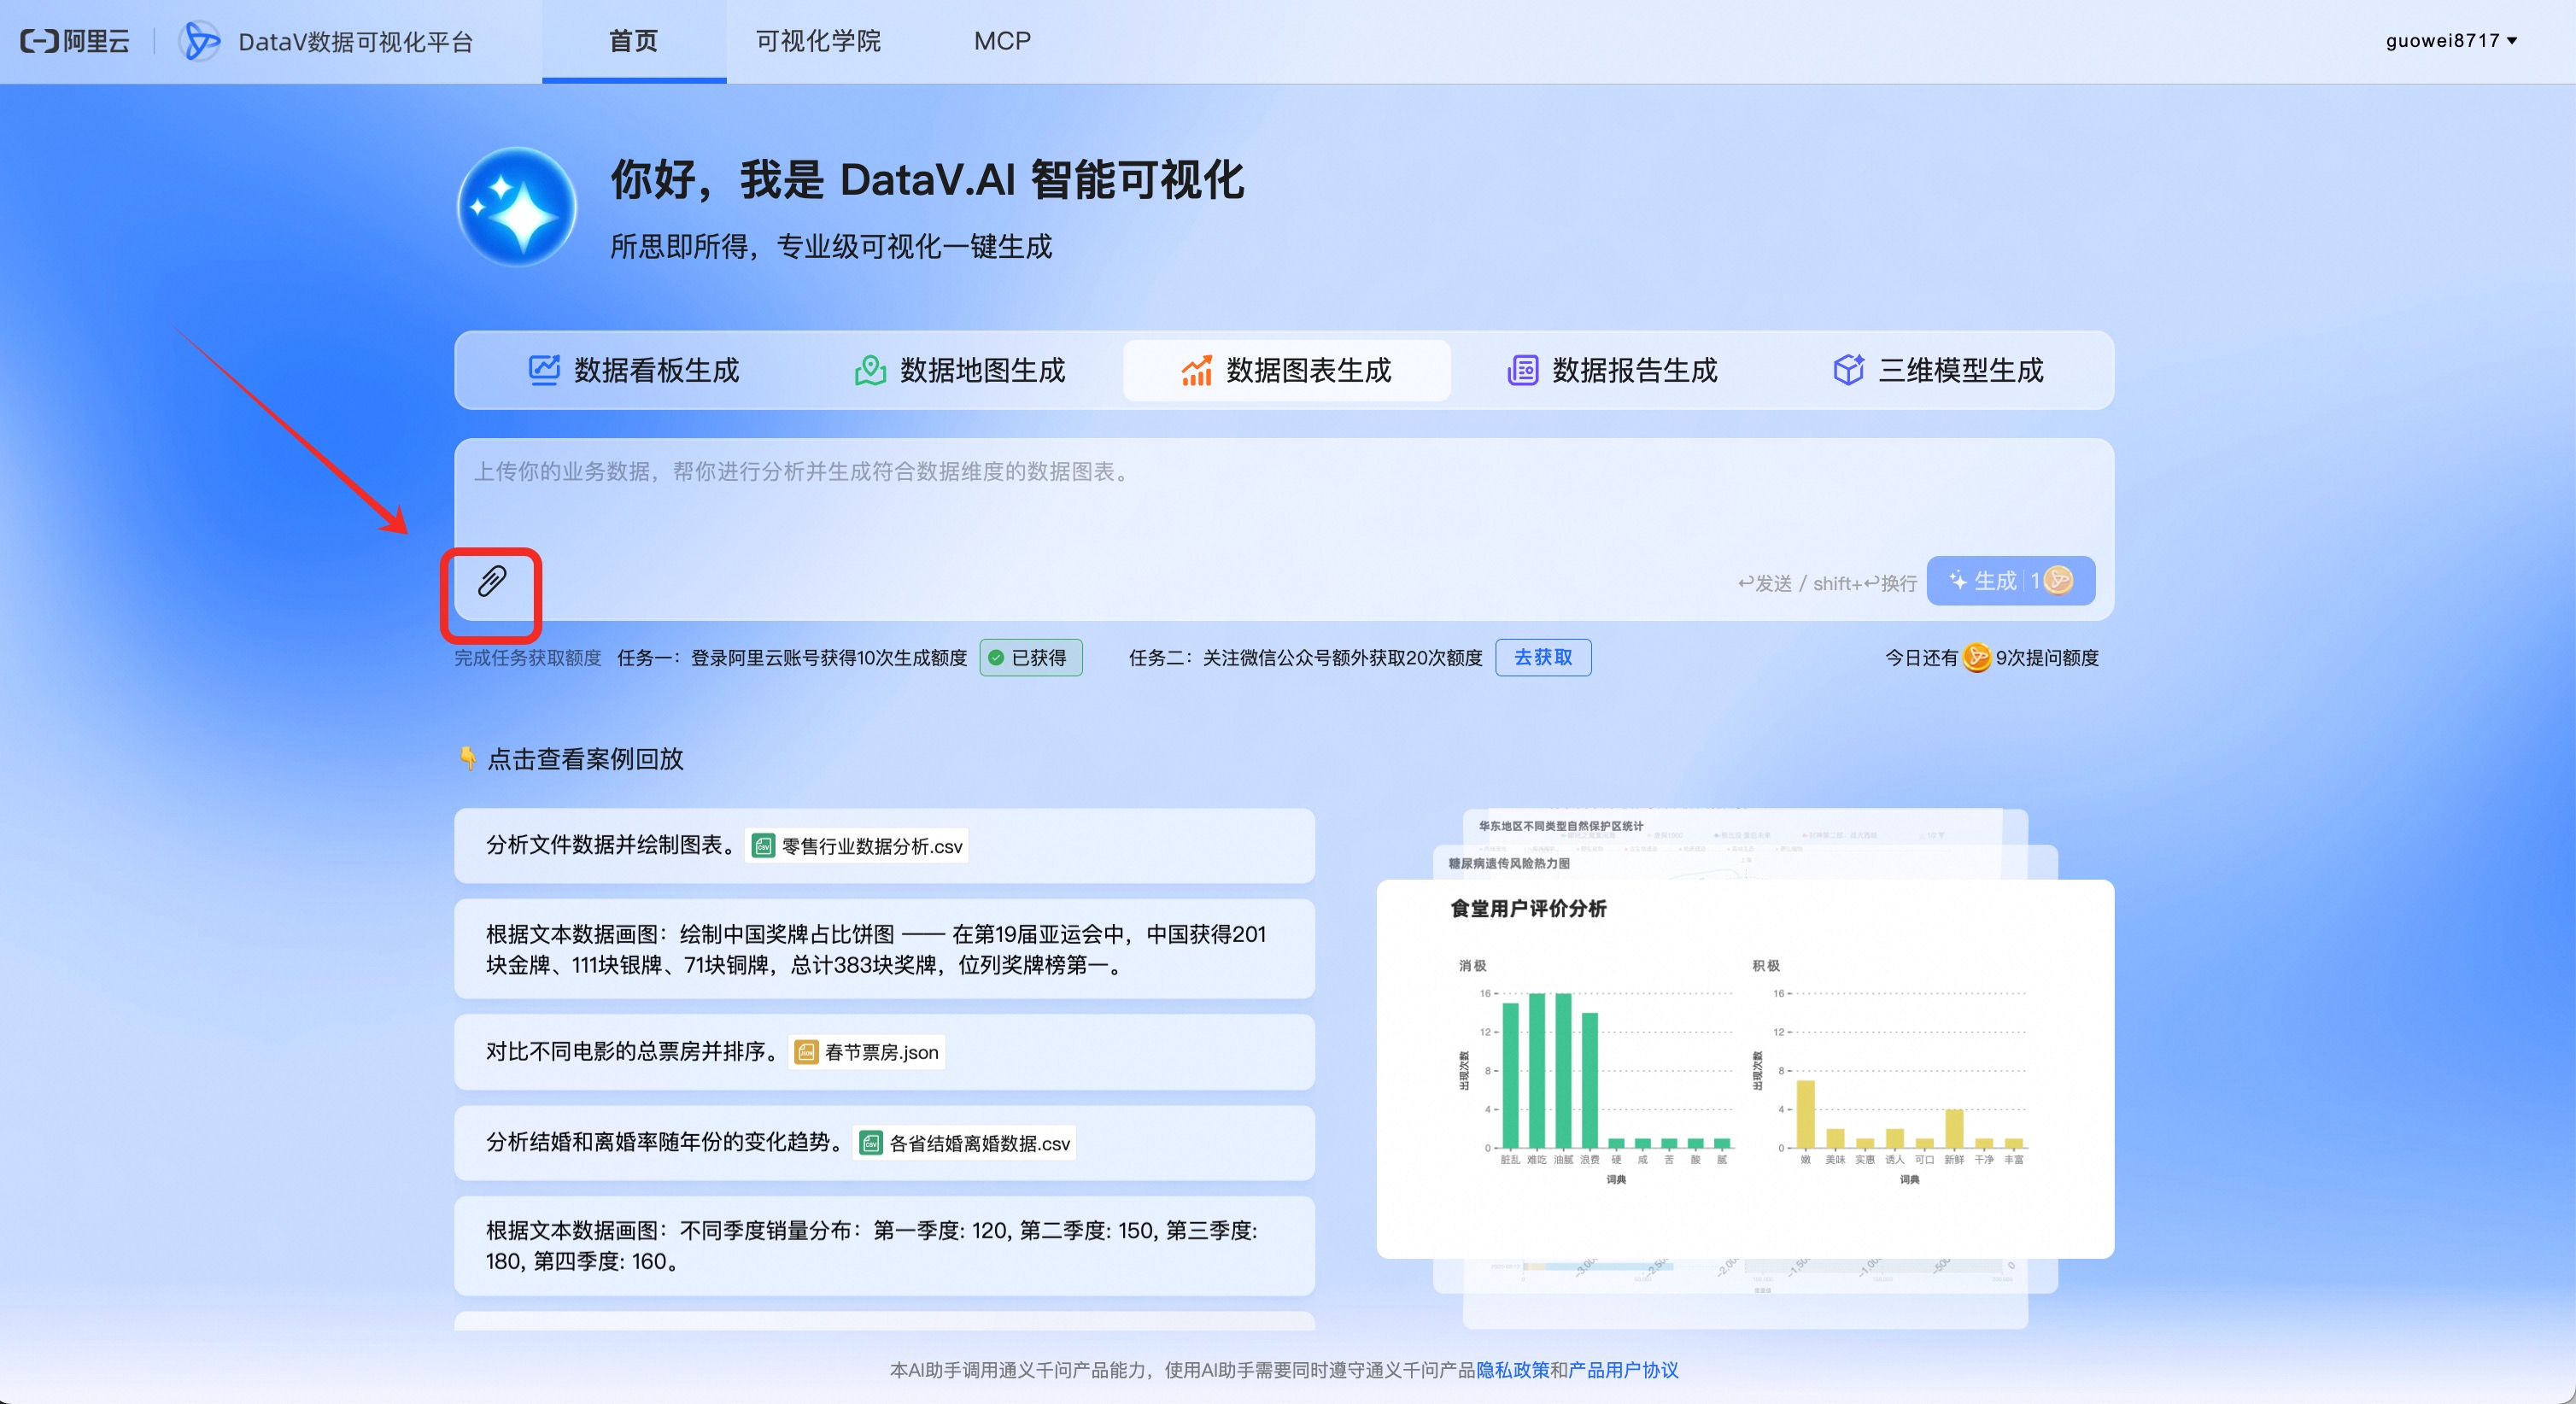Open the 产品用户协议 link
Image resolution: width=2576 pixels, height=1404 pixels.
pyautogui.click(x=1623, y=1369)
